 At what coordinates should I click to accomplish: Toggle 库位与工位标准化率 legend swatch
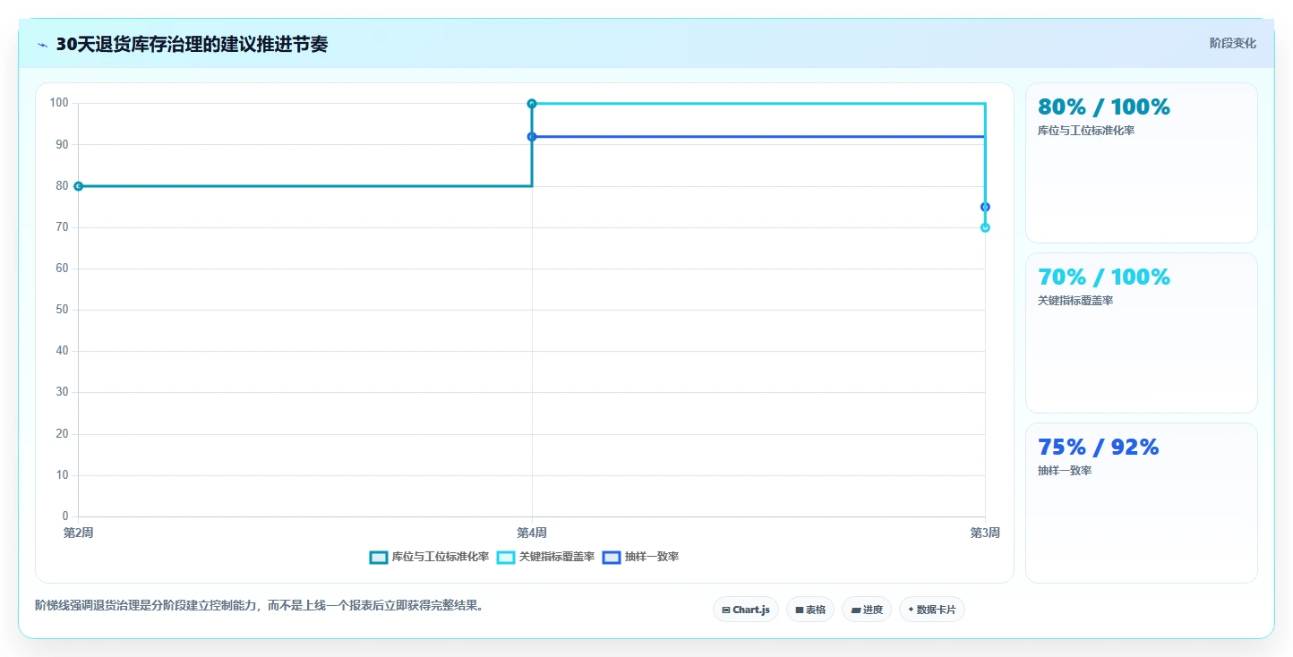tap(379, 558)
